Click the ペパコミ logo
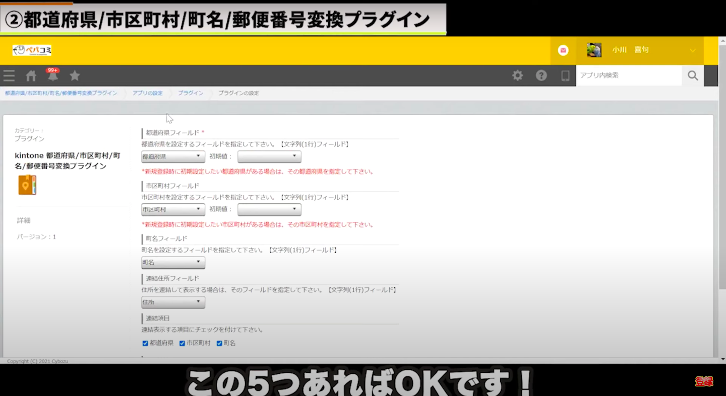The width and height of the screenshot is (726, 396). (32, 50)
